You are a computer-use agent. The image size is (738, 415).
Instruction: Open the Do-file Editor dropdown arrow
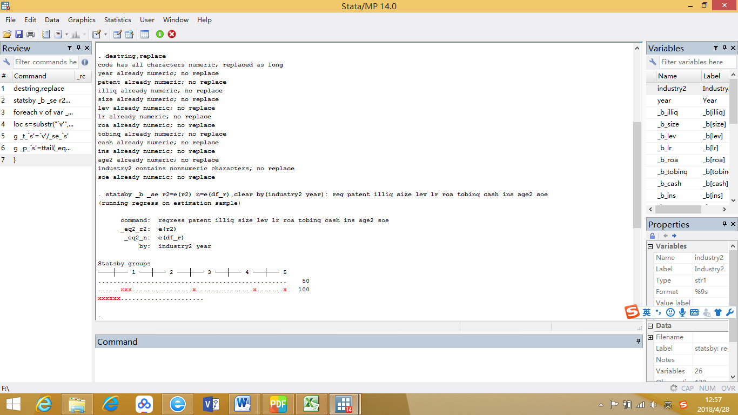pos(105,34)
